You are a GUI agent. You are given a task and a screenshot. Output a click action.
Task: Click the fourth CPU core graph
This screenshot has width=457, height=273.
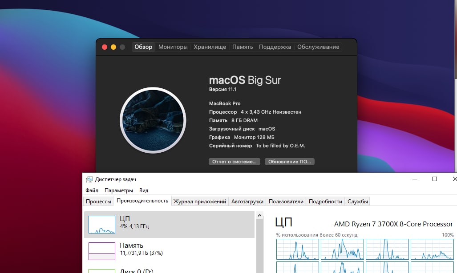432,249
